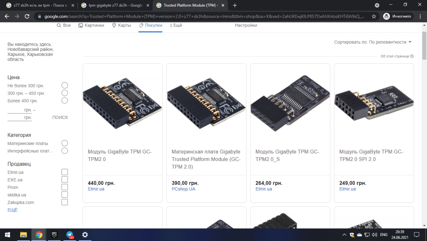Open the taskbar clock and date
Viewport: 427px width, 241px height.
(x=400, y=235)
